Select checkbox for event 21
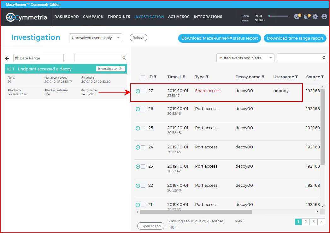 point(143,205)
